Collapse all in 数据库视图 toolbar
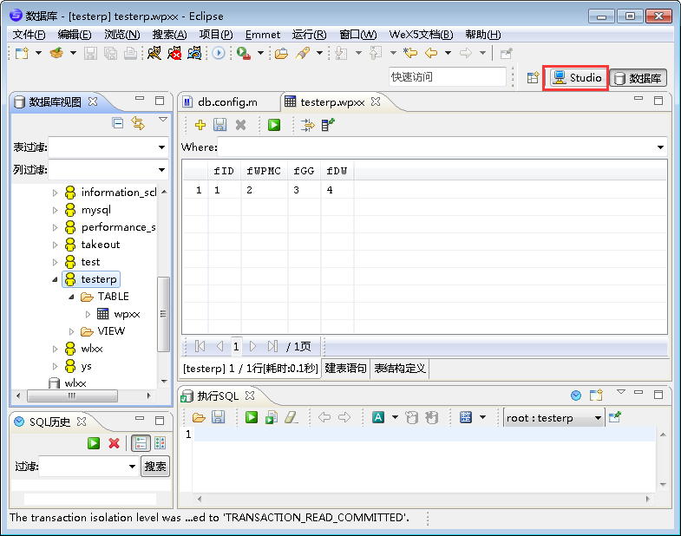This screenshot has width=681, height=536. click(x=118, y=123)
